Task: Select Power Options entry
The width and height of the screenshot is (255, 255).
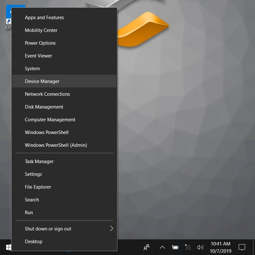Action: point(40,43)
